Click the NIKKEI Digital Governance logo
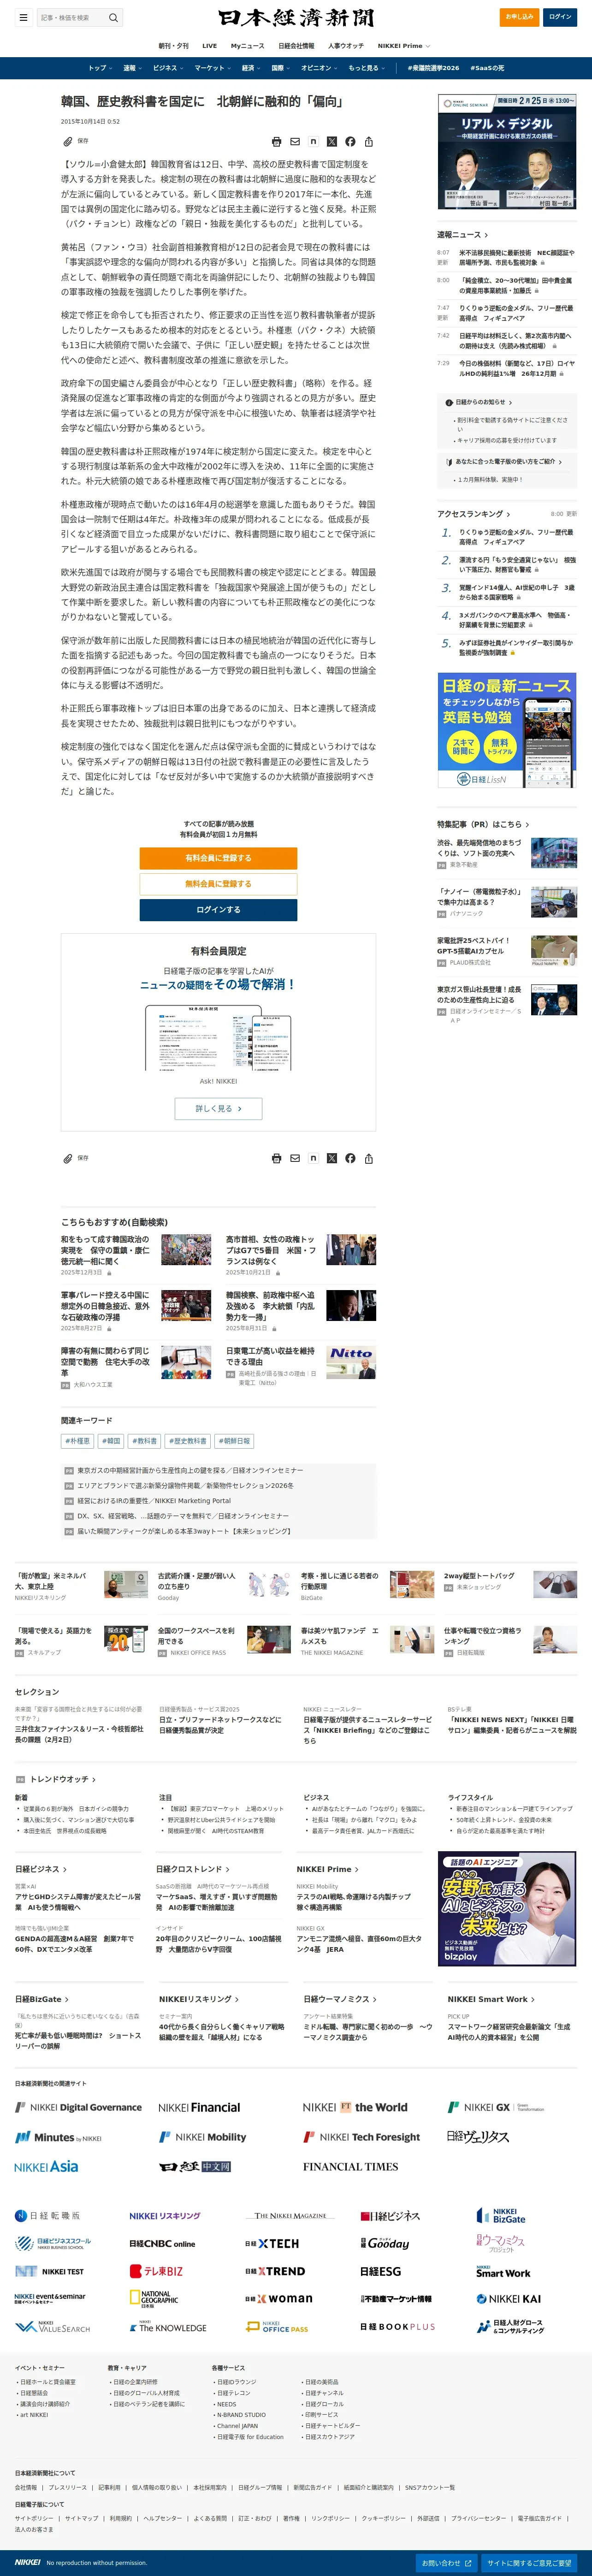The width and height of the screenshot is (592, 2576). (78, 2107)
